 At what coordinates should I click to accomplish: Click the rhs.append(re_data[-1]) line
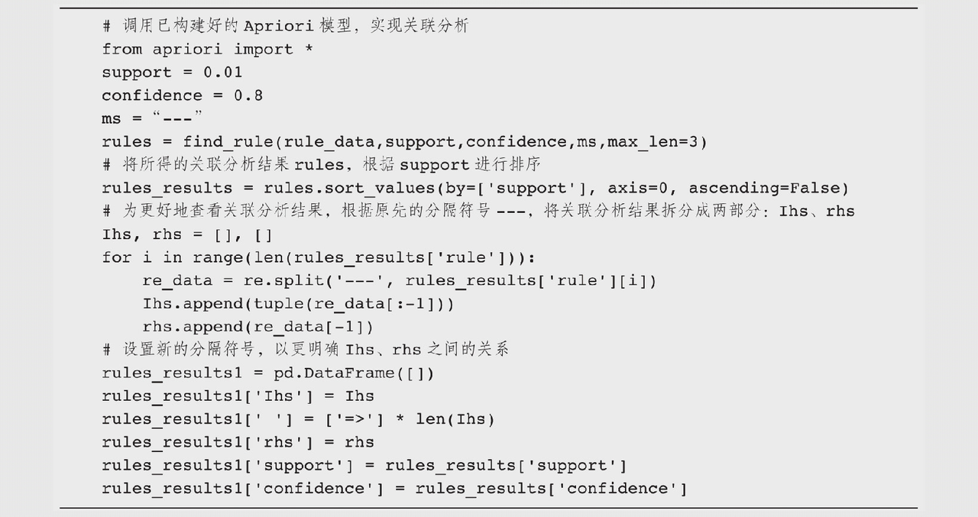[257, 327]
